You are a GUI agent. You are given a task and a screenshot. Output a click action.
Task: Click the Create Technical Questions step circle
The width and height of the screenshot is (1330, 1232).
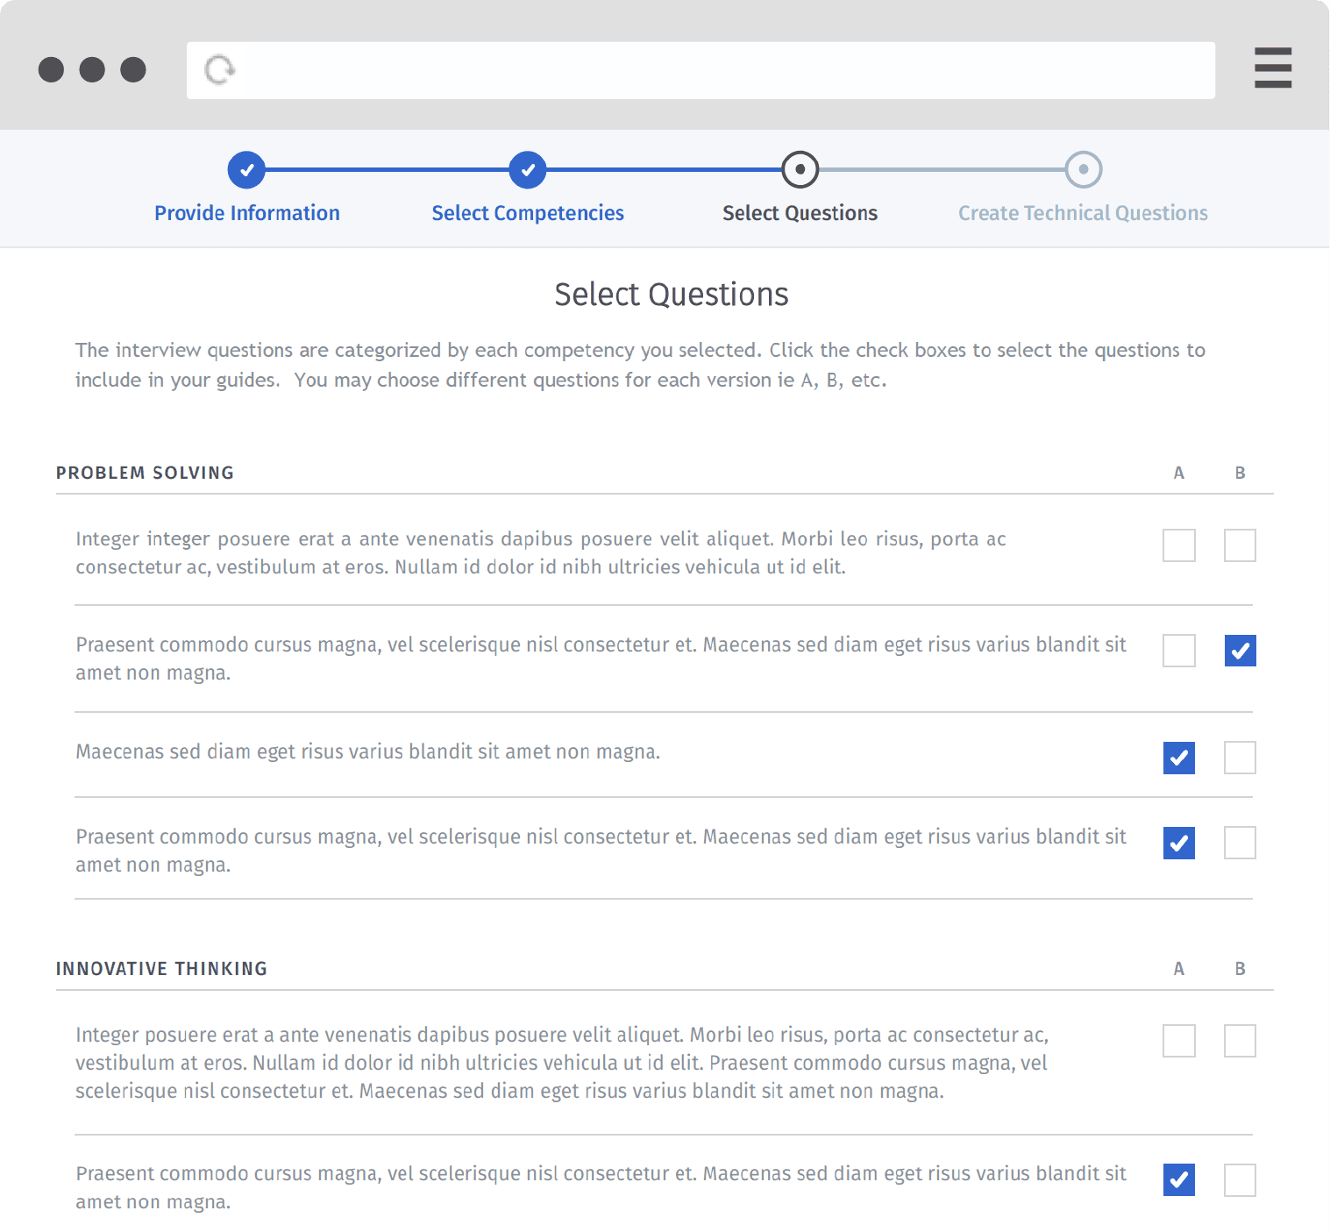coord(1083,169)
